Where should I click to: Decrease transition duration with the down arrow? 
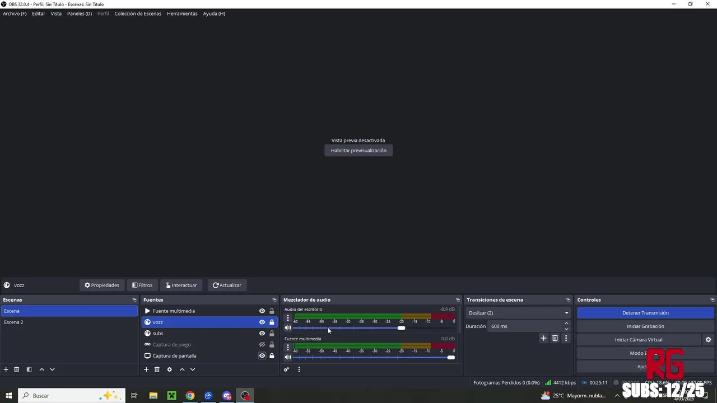(566, 329)
